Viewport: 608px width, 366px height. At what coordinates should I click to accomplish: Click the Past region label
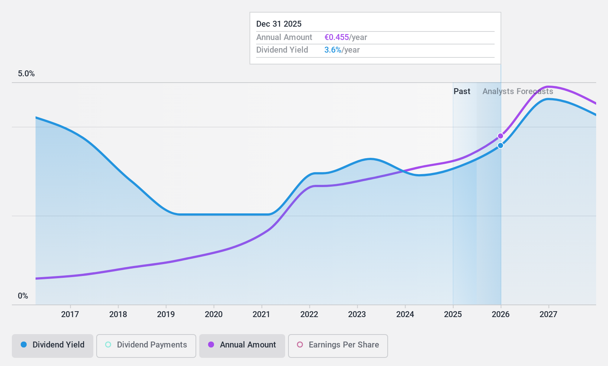pos(462,91)
